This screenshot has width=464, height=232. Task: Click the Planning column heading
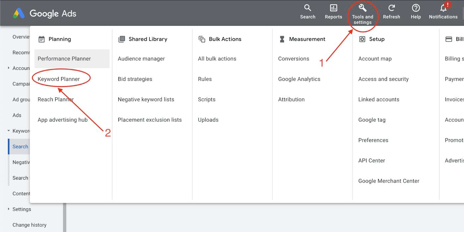tap(60, 39)
